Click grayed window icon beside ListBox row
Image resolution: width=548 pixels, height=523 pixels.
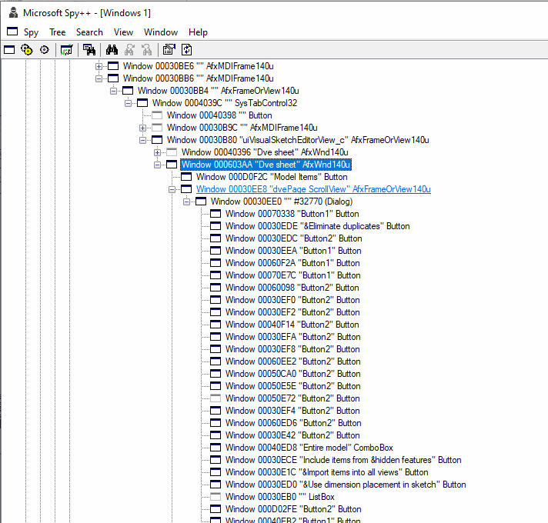tap(216, 497)
